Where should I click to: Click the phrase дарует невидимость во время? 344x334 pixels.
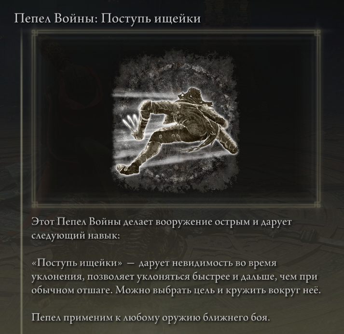point(207,263)
